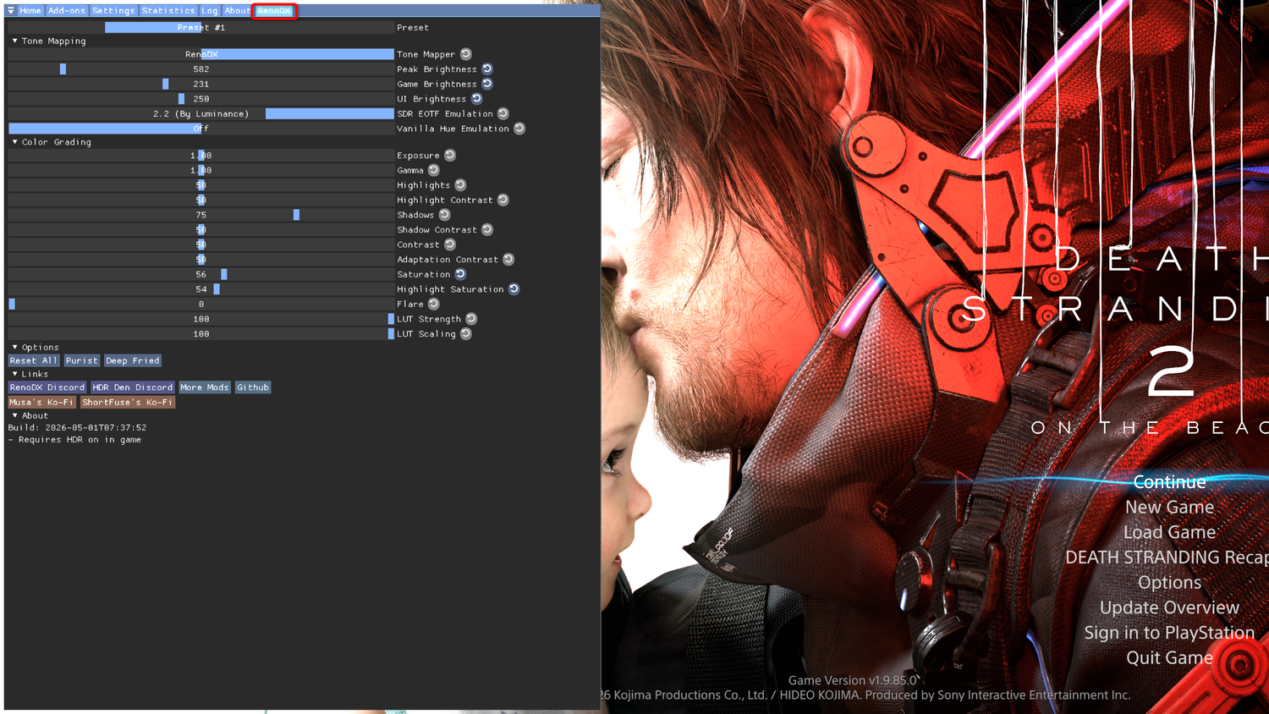Reset Game Brightness to default
1269x714 pixels.
coord(487,84)
